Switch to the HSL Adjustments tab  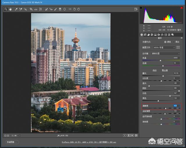click(152, 35)
